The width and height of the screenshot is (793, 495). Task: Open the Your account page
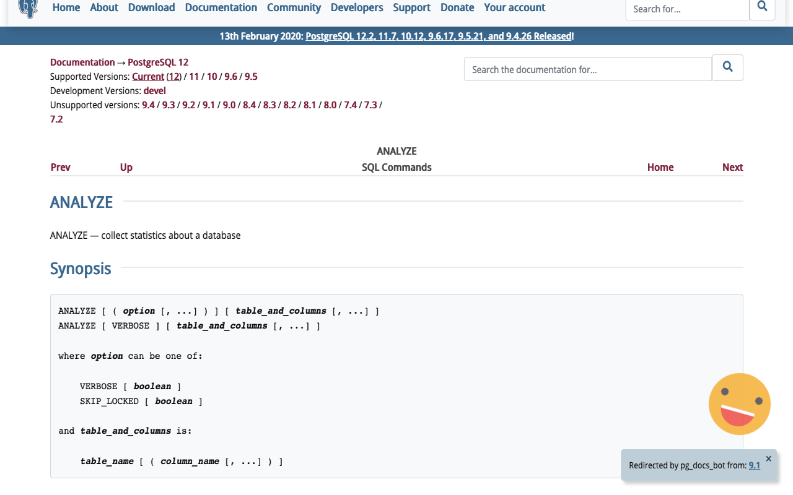[514, 7]
